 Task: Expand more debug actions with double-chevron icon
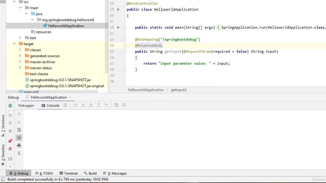10,166
